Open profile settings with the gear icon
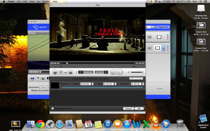The height and width of the screenshot is (131, 210). (155, 27)
